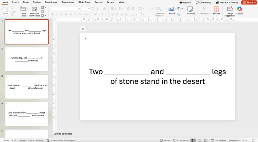
Task: Click the New Slide icon
Action: (23, 9)
